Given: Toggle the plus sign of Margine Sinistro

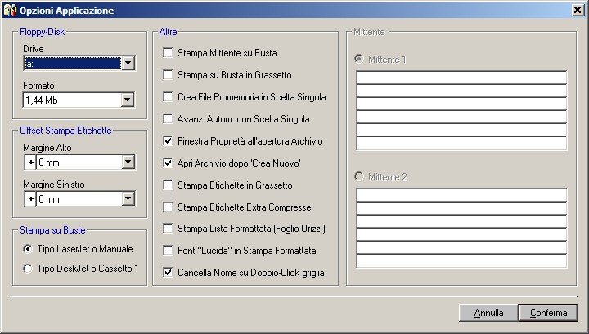Looking at the screenshot, I should click(30, 199).
